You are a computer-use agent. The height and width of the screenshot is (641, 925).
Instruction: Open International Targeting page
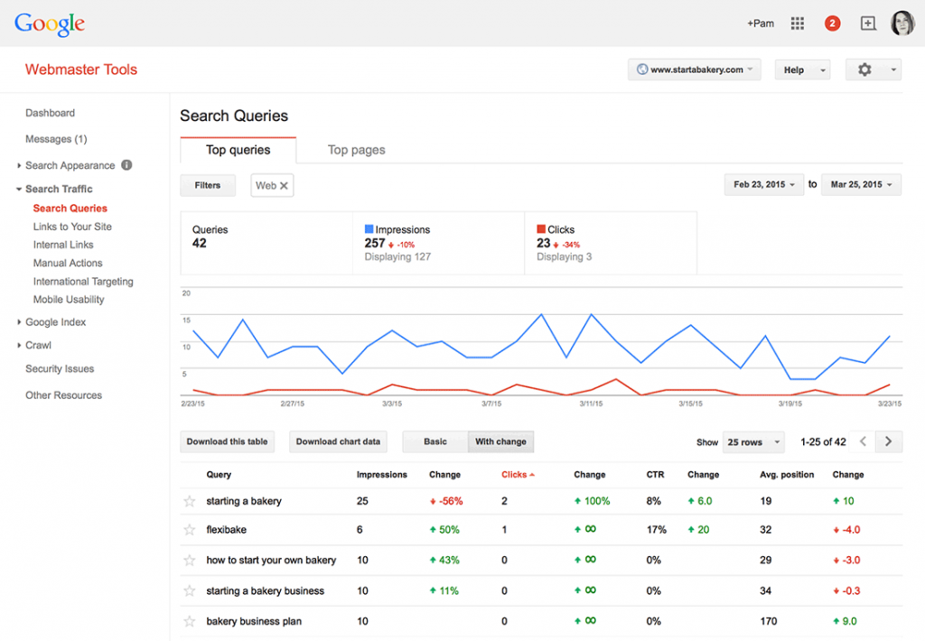click(x=83, y=282)
